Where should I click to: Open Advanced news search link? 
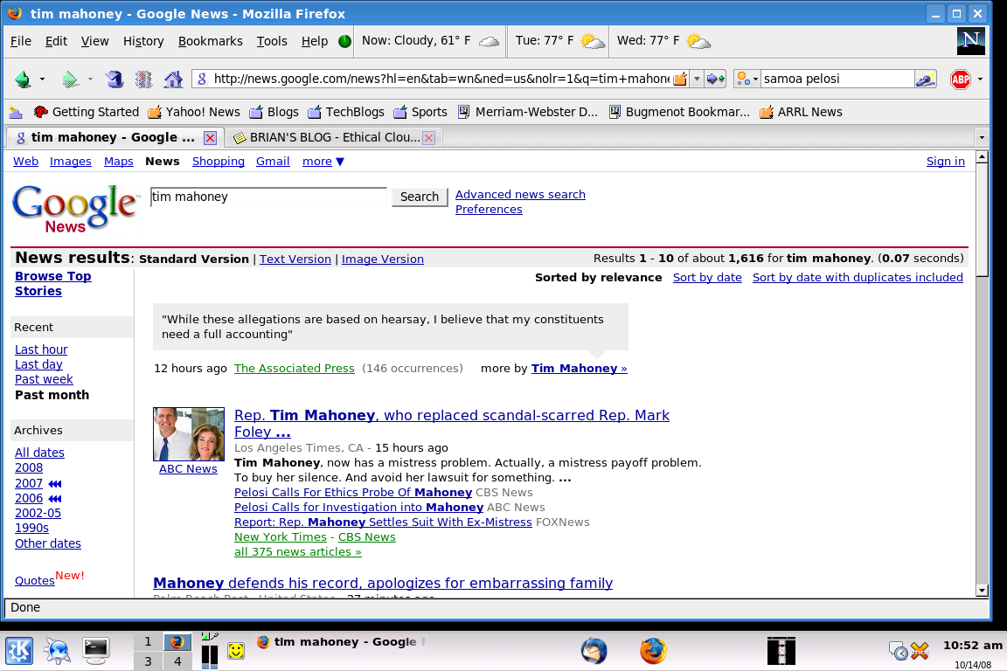(x=520, y=195)
